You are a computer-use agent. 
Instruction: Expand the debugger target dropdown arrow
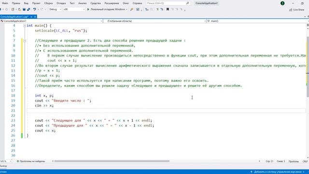click(x=126, y=9)
